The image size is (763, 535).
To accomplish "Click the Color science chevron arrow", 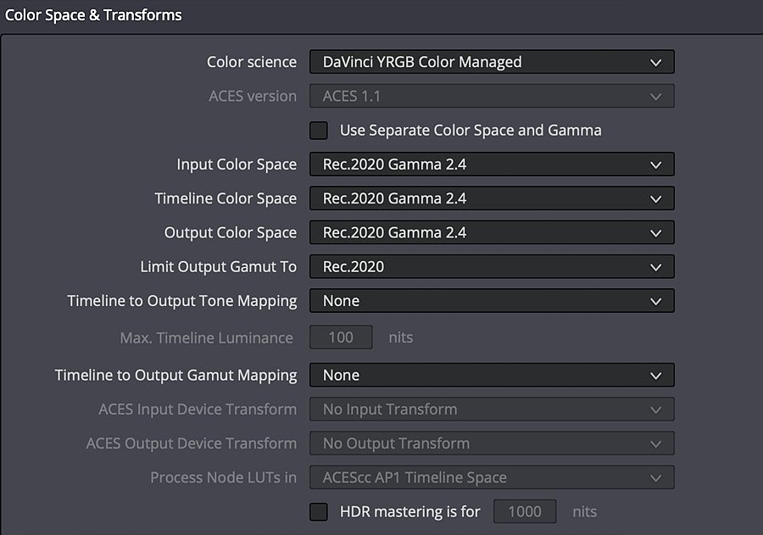I will (x=656, y=62).
